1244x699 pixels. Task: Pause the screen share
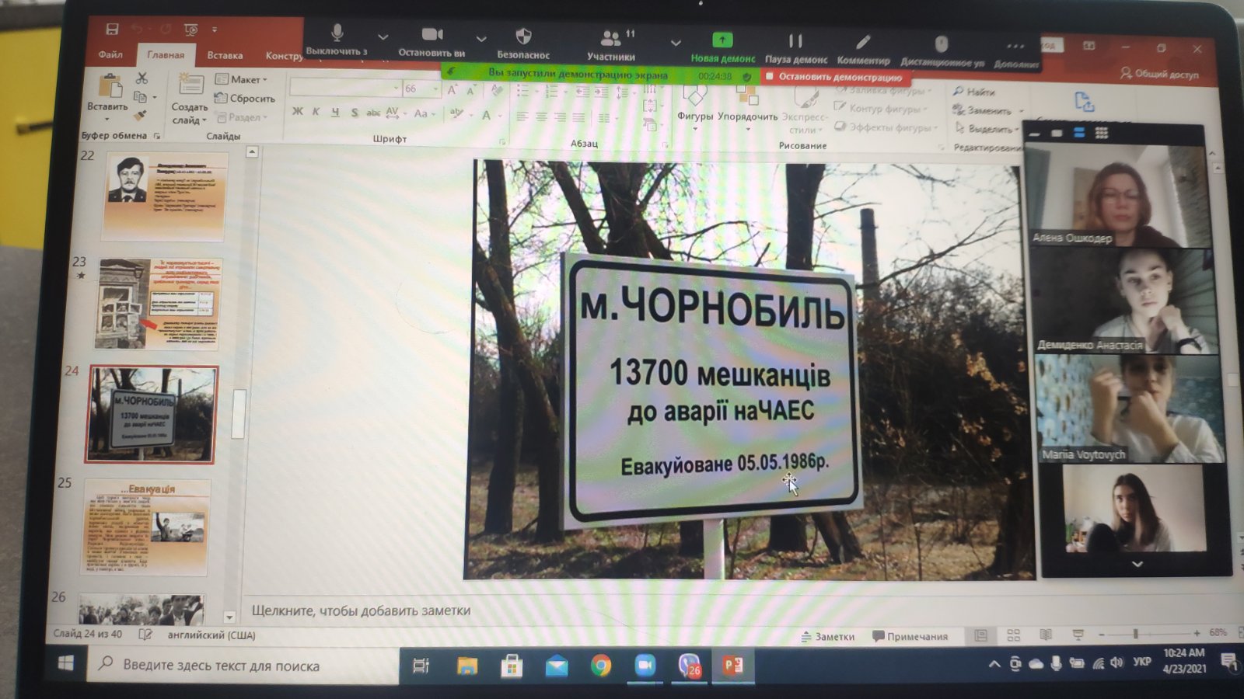795,41
